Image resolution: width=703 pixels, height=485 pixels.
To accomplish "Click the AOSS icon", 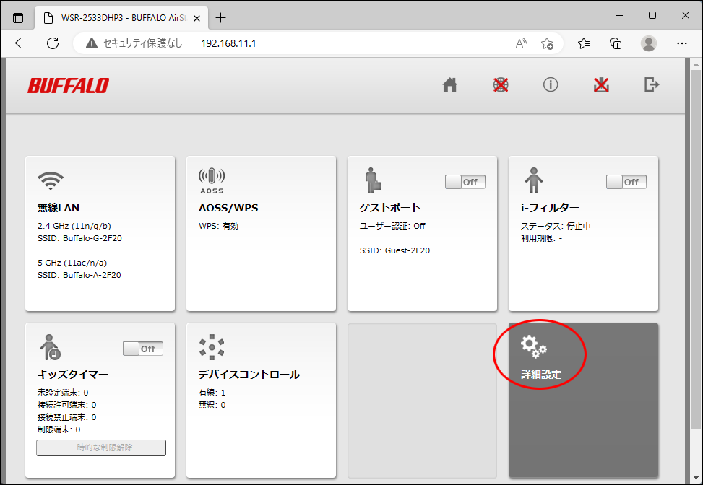I will point(212,181).
